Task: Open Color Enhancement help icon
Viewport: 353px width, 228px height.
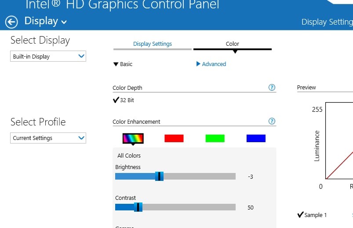Action: 272,121
